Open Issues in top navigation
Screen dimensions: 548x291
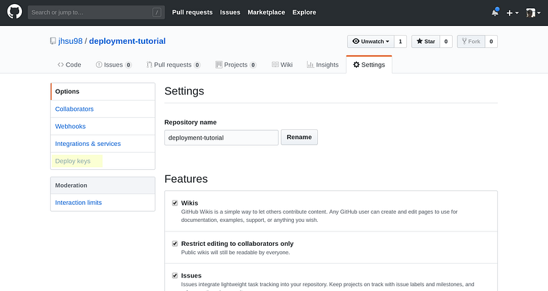click(x=230, y=12)
